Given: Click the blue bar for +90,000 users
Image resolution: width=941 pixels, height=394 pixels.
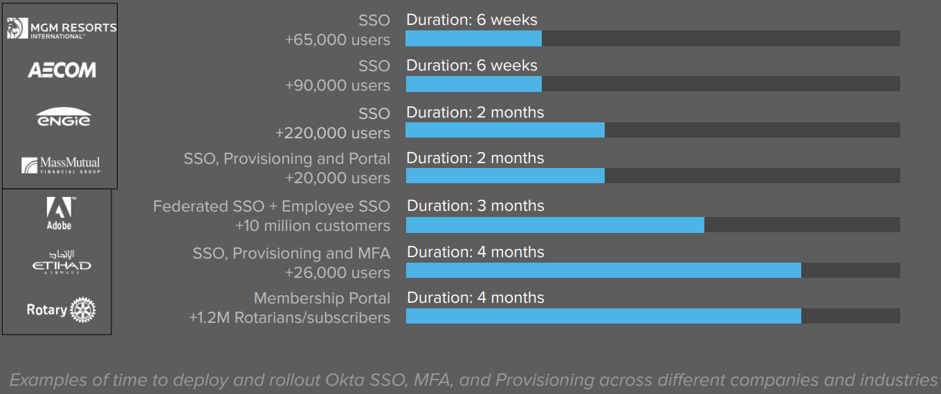Looking at the screenshot, I should (x=473, y=84).
